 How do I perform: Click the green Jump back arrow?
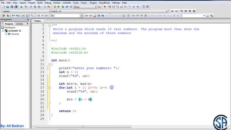point(172,11)
